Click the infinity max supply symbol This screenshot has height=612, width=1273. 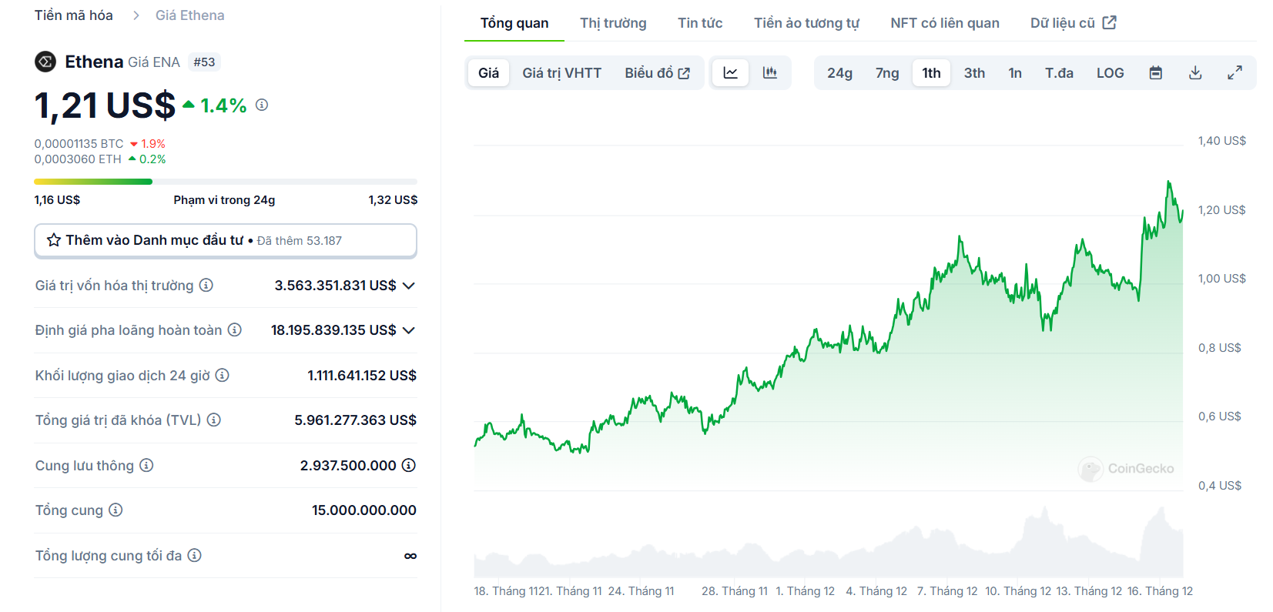[410, 556]
